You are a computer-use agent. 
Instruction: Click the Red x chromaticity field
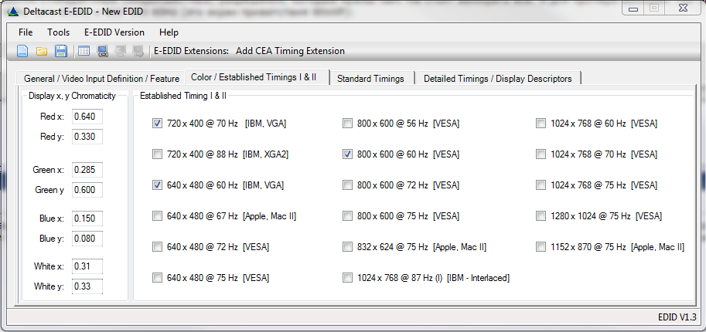[x=87, y=117]
